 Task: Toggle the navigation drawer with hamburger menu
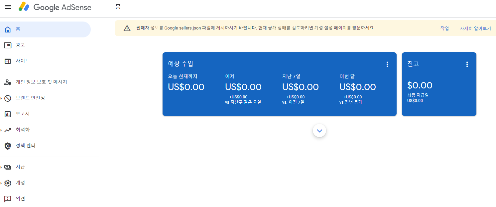[8, 7]
